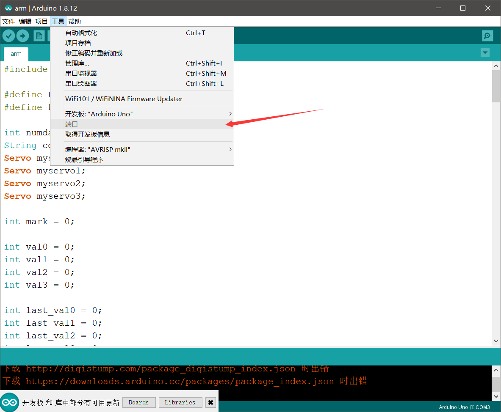Close the Arduino IDE window
501x412 pixels.
point(487,8)
